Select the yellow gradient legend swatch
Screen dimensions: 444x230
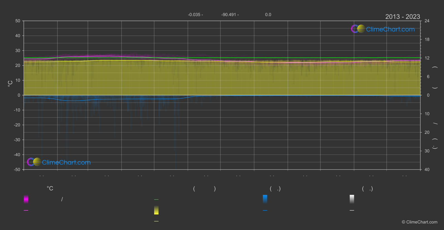(156, 210)
